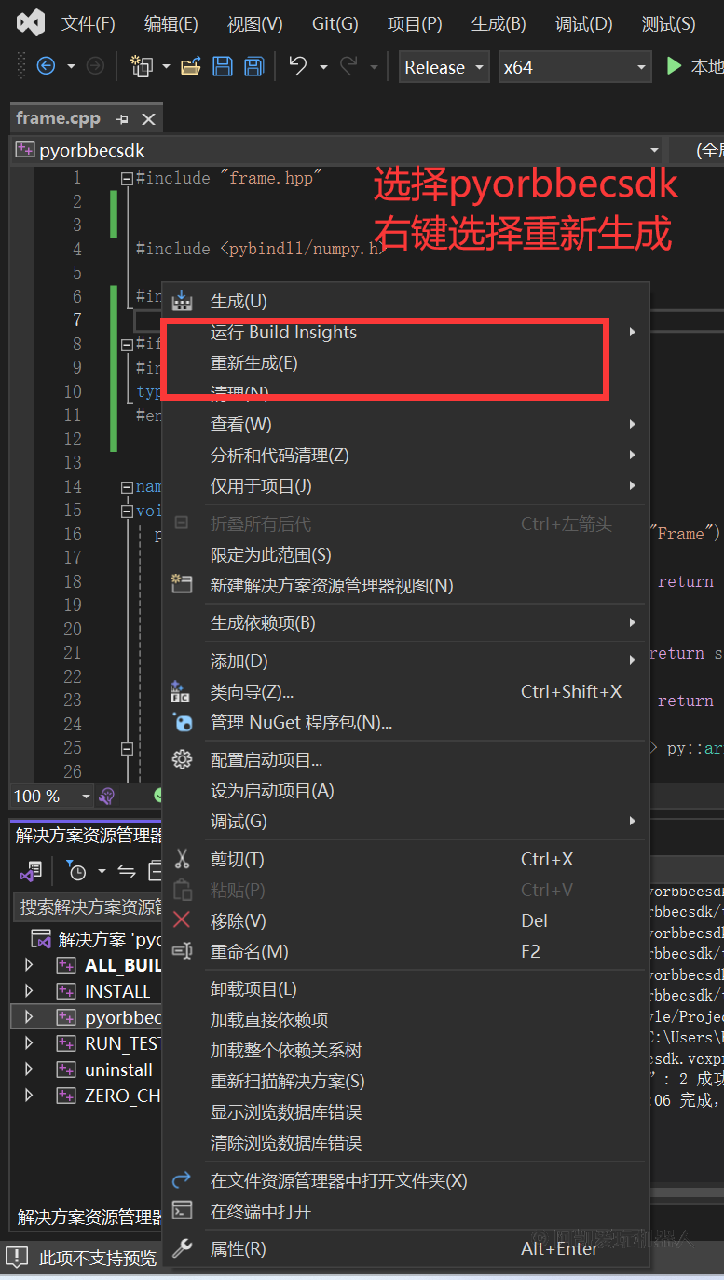This screenshot has width=724, height=1280.
Task: Open the 查看(W) submenu
Action: (x=406, y=424)
